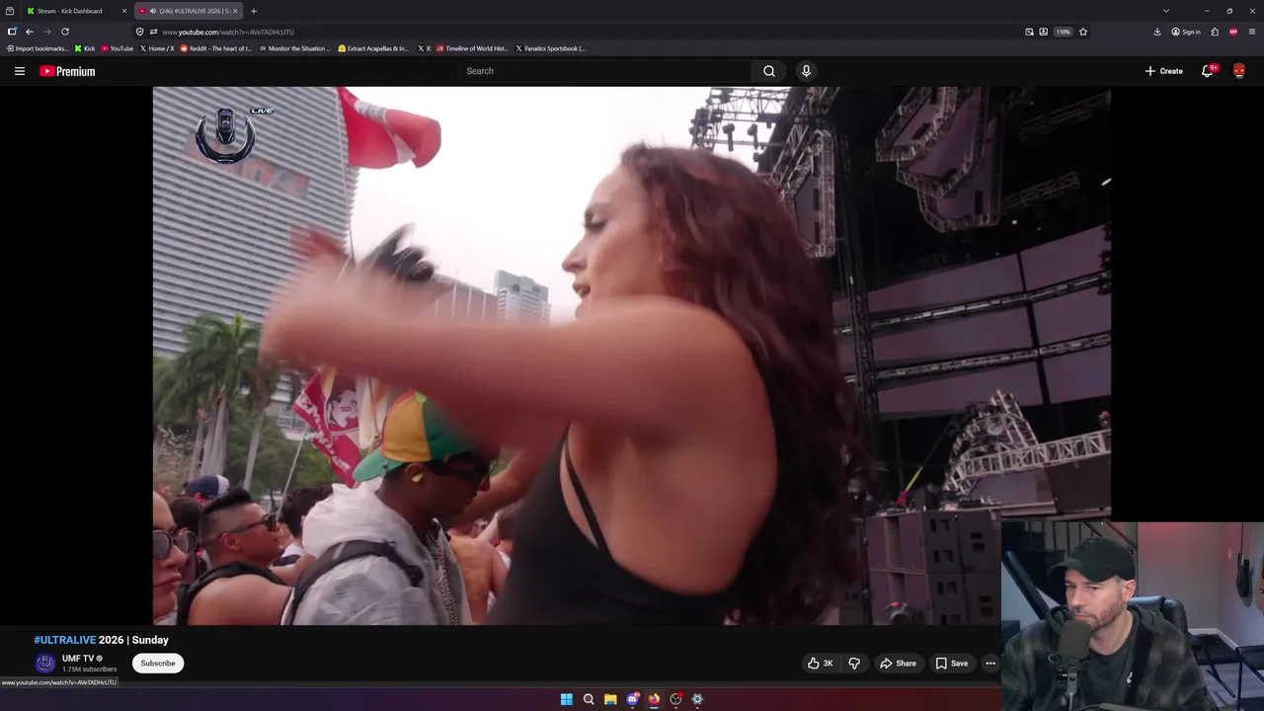Click the #ULTRALIVE hashtag in title
1264x711 pixels.
click(64, 640)
